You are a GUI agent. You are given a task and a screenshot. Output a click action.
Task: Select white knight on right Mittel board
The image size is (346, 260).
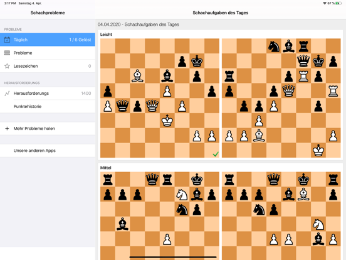318,224
